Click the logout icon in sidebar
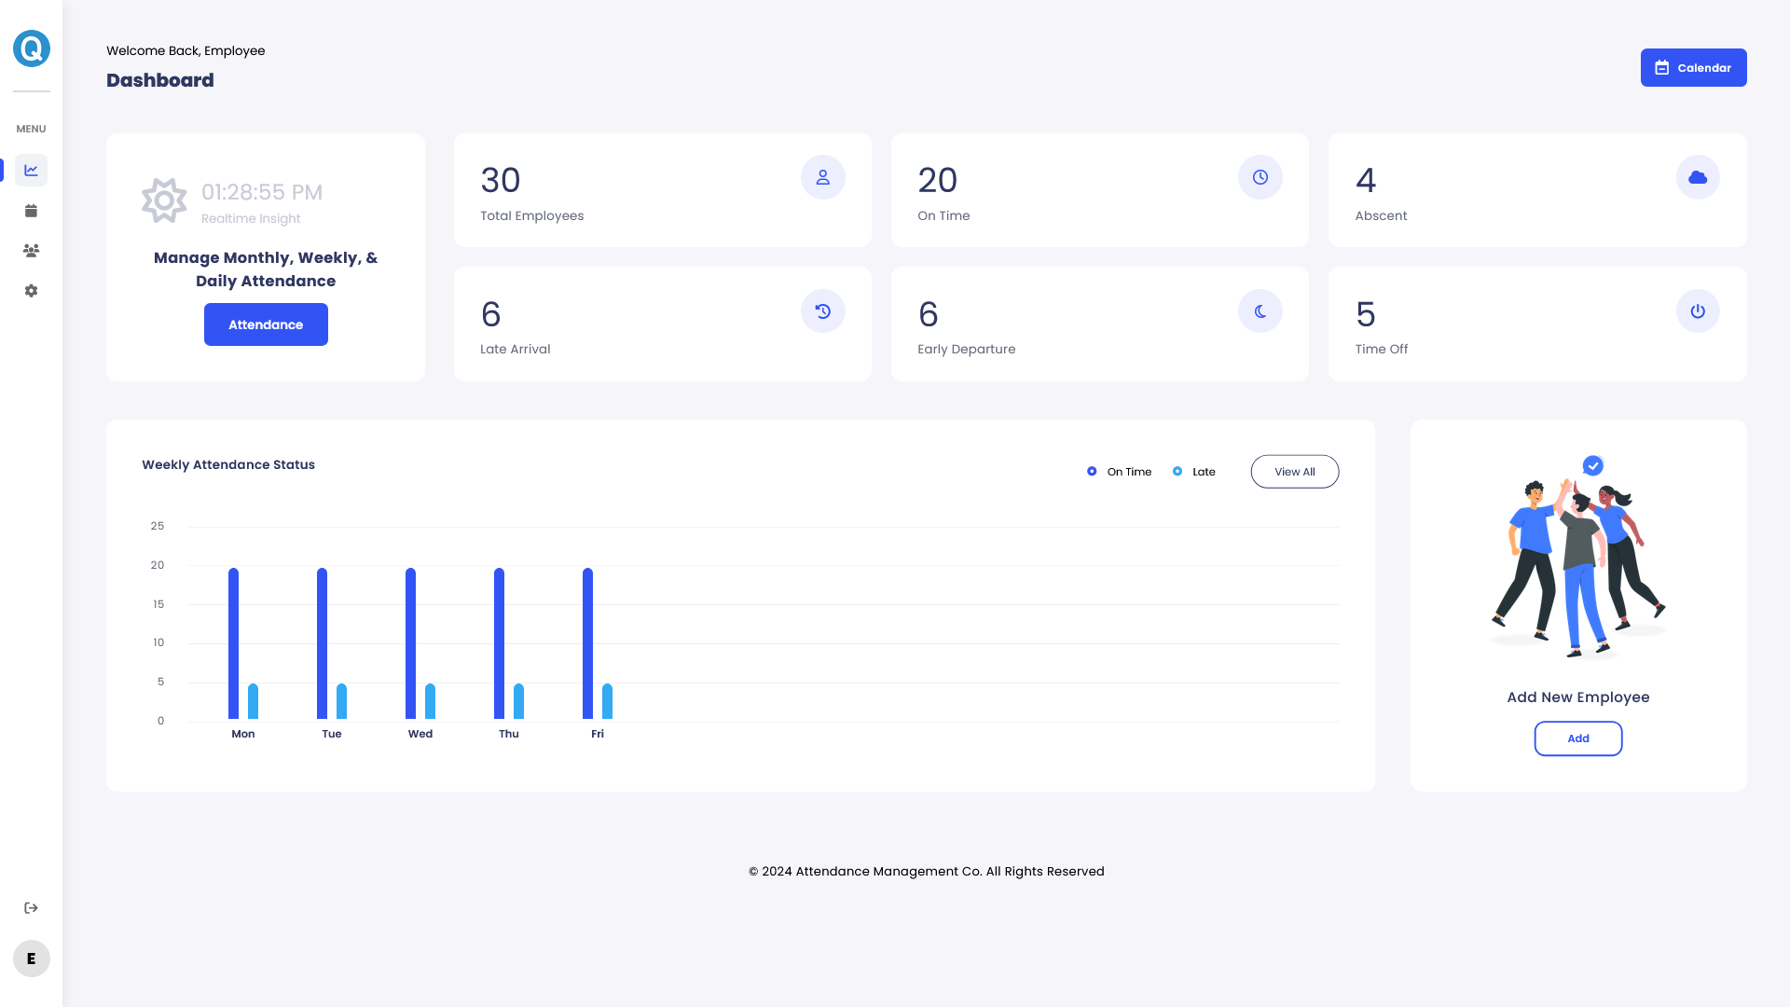This screenshot has width=1790, height=1007. click(x=31, y=908)
